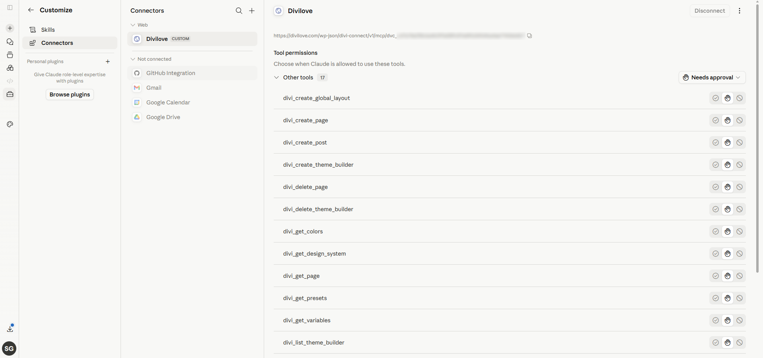Click the Divilove logo in header
Viewport: 763px width, 358px height.
(278, 11)
